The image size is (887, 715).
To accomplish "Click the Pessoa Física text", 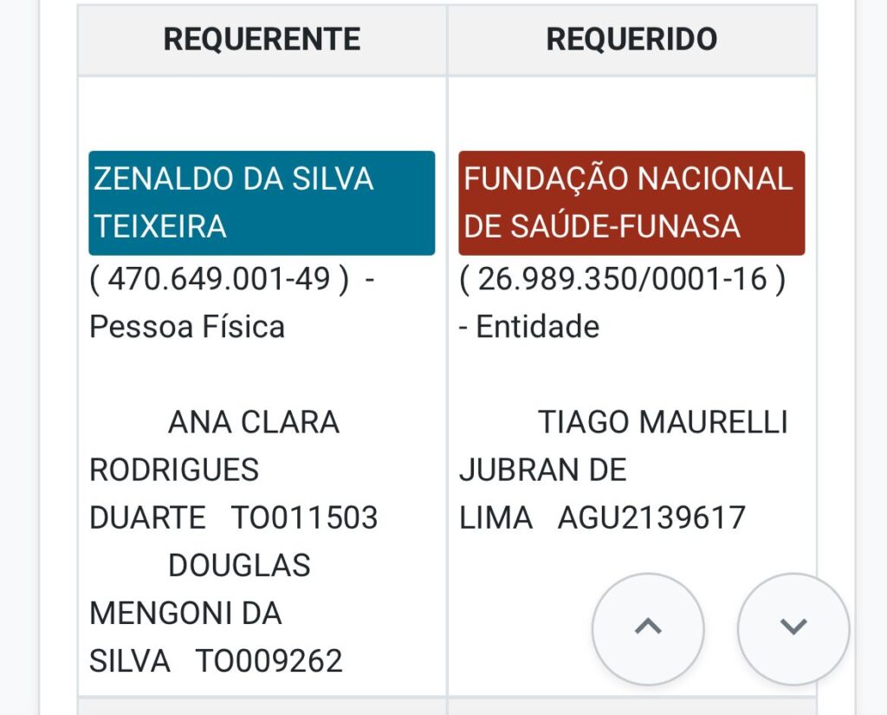I will pyautogui.click(x=187, y=327).
